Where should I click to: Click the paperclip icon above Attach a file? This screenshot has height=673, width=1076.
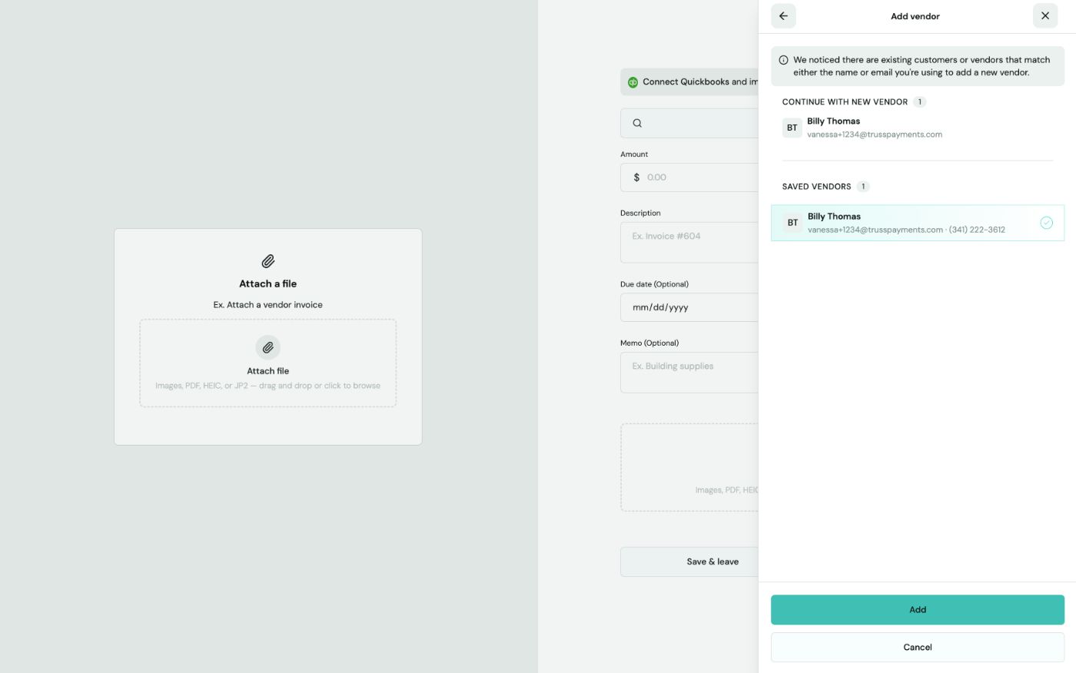[x=268, y=261]
